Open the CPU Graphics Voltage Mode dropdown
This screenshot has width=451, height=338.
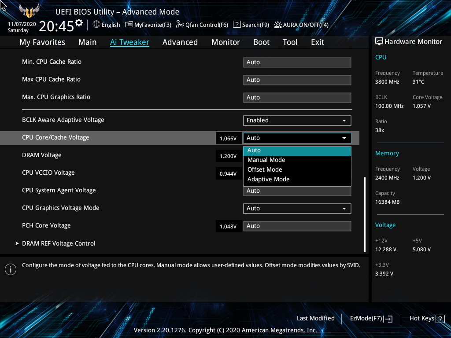[297, 208]
